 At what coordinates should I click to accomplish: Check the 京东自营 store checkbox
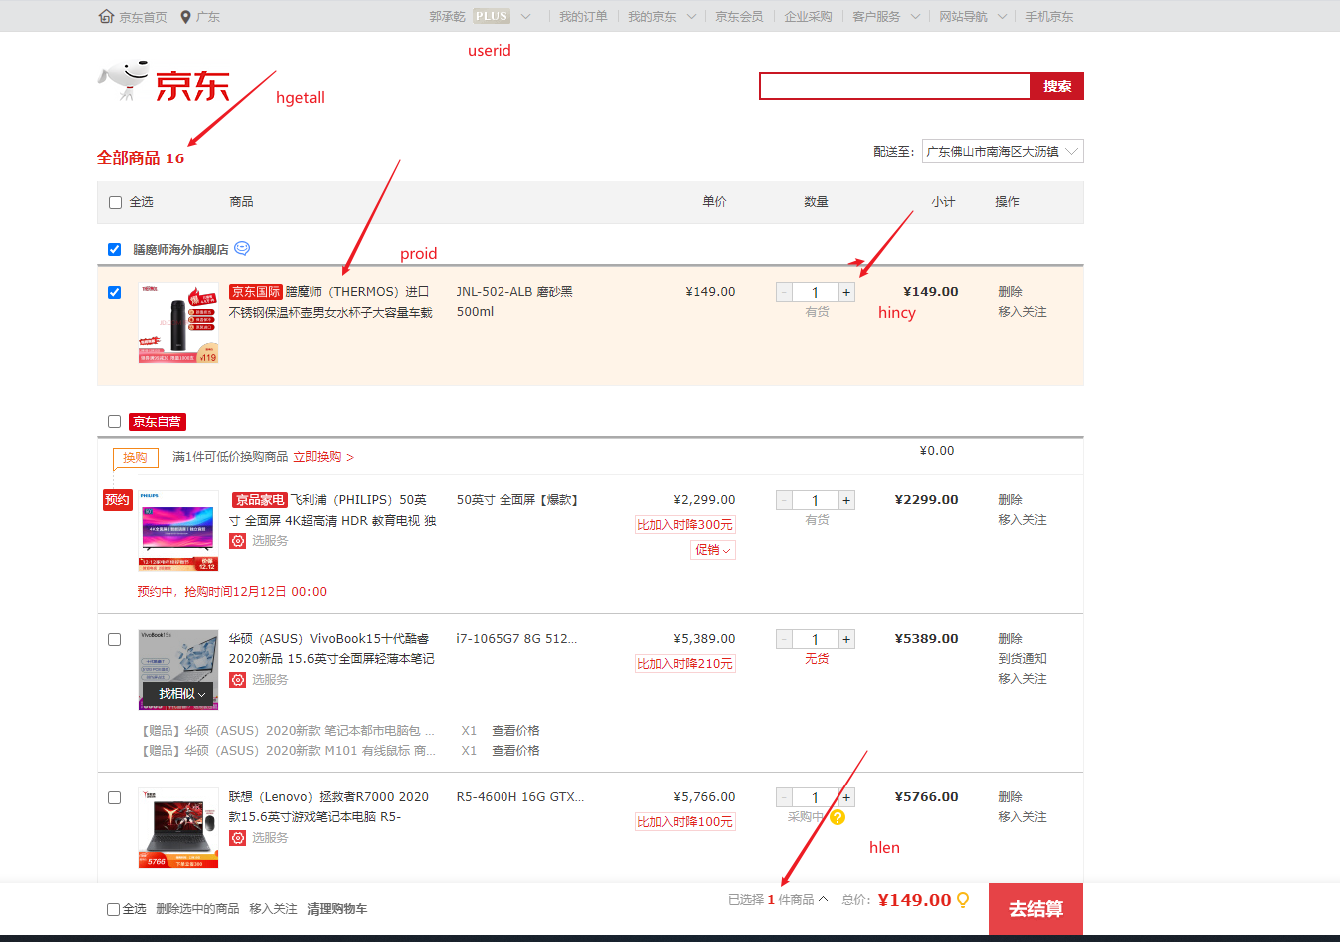[x=115, y=421]
